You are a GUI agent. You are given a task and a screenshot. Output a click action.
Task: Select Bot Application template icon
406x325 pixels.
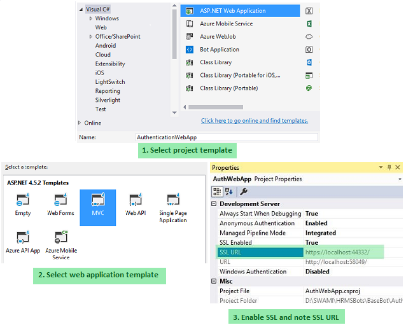pyautogui.click(x=190, y=50)
